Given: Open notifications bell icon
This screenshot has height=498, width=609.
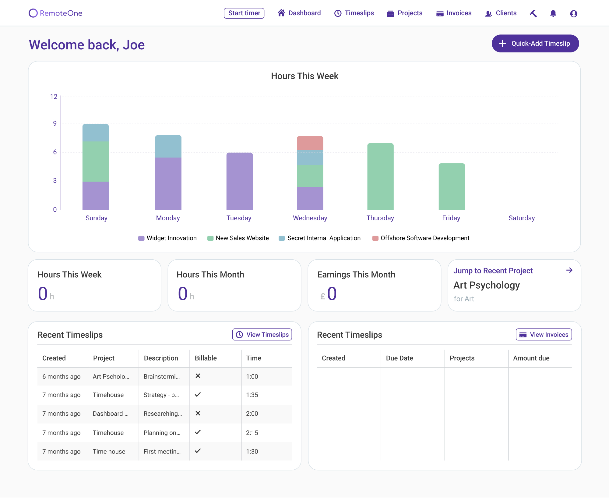Looking at the screenshot, I should pos(553,13).
